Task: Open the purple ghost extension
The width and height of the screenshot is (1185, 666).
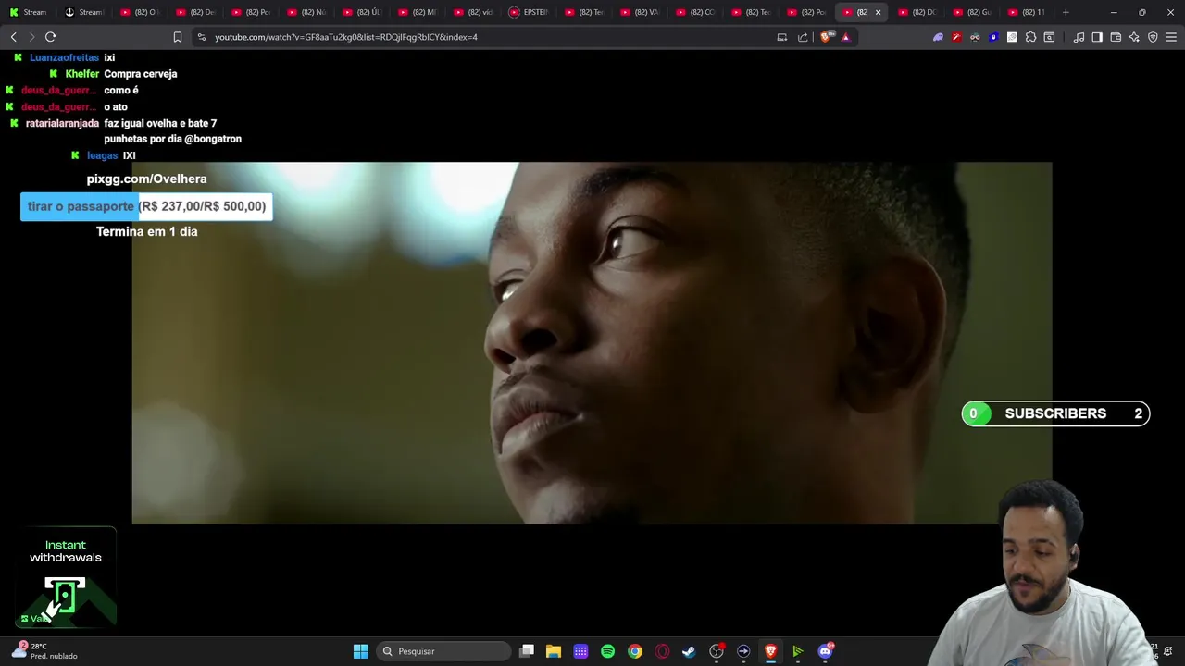Action: pyautogui.click(x=938, y=37)
